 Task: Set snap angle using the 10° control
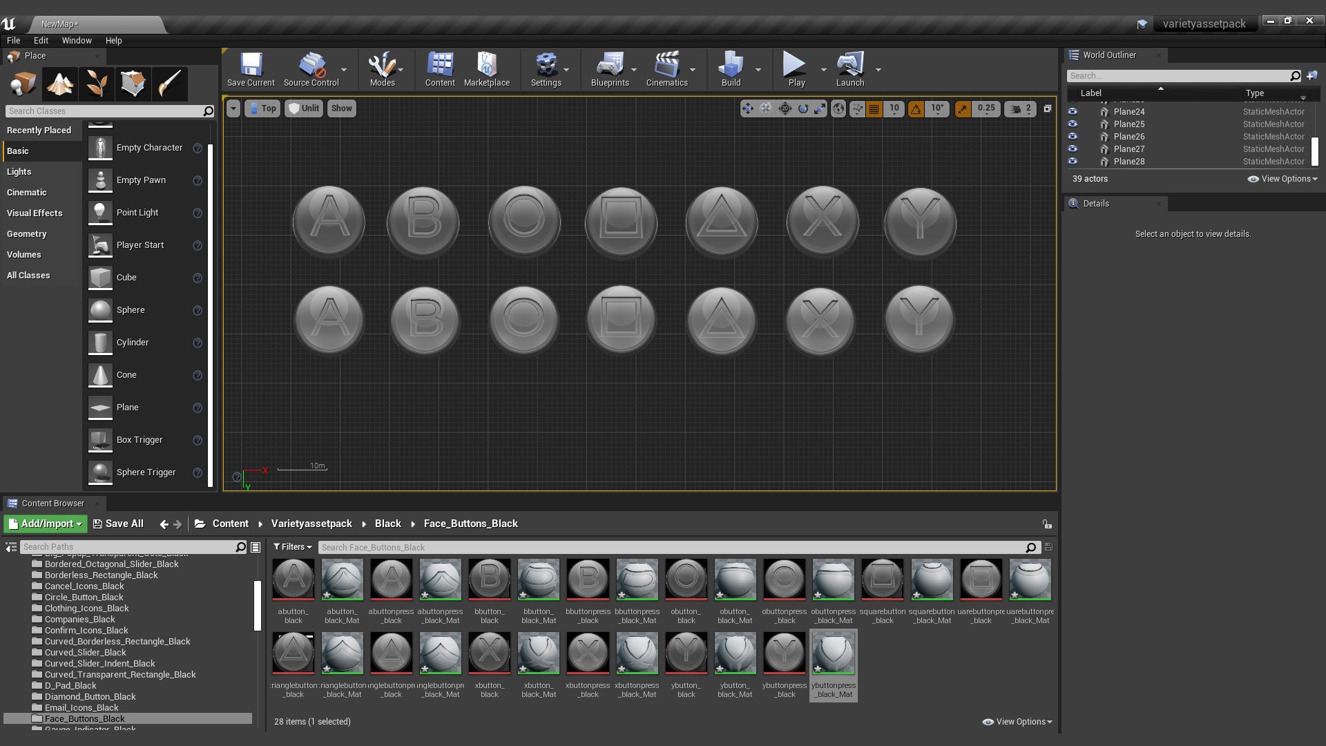(x=936, y=108)
